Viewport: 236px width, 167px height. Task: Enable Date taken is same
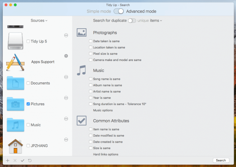[x=91, y=41]
